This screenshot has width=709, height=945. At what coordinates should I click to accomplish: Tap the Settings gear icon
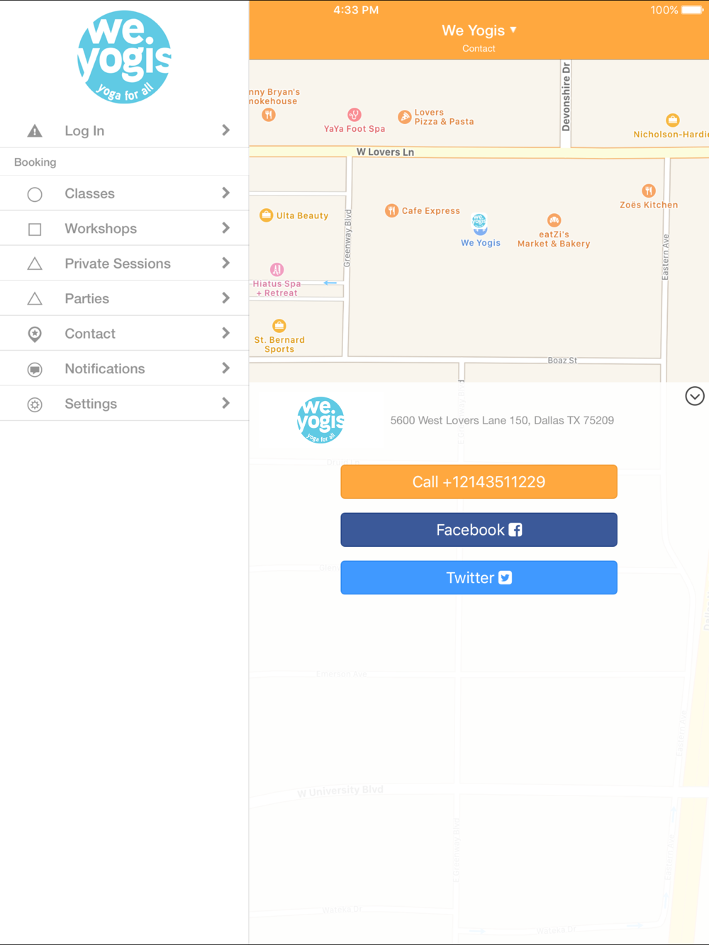click(x=35, y=404)
